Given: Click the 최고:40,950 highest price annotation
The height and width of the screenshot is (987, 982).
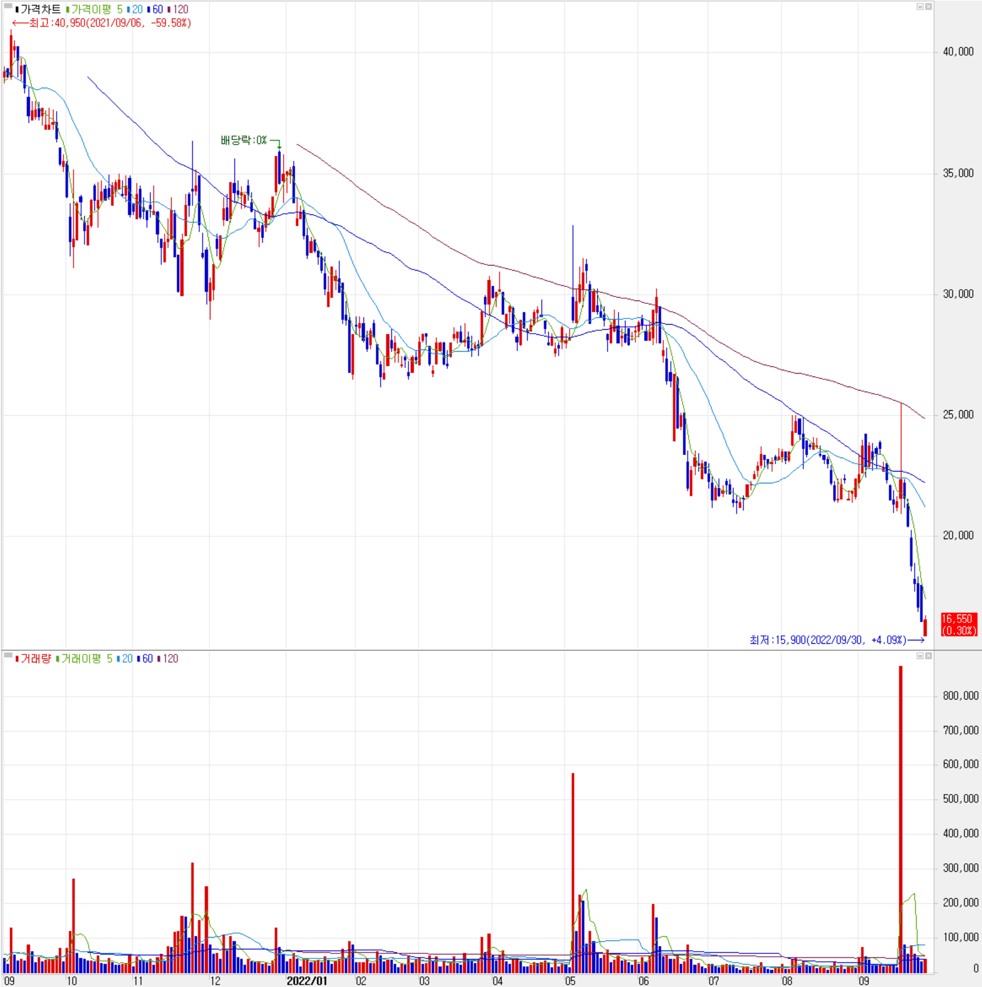Looking at the screenshot, I should [102, 23].
